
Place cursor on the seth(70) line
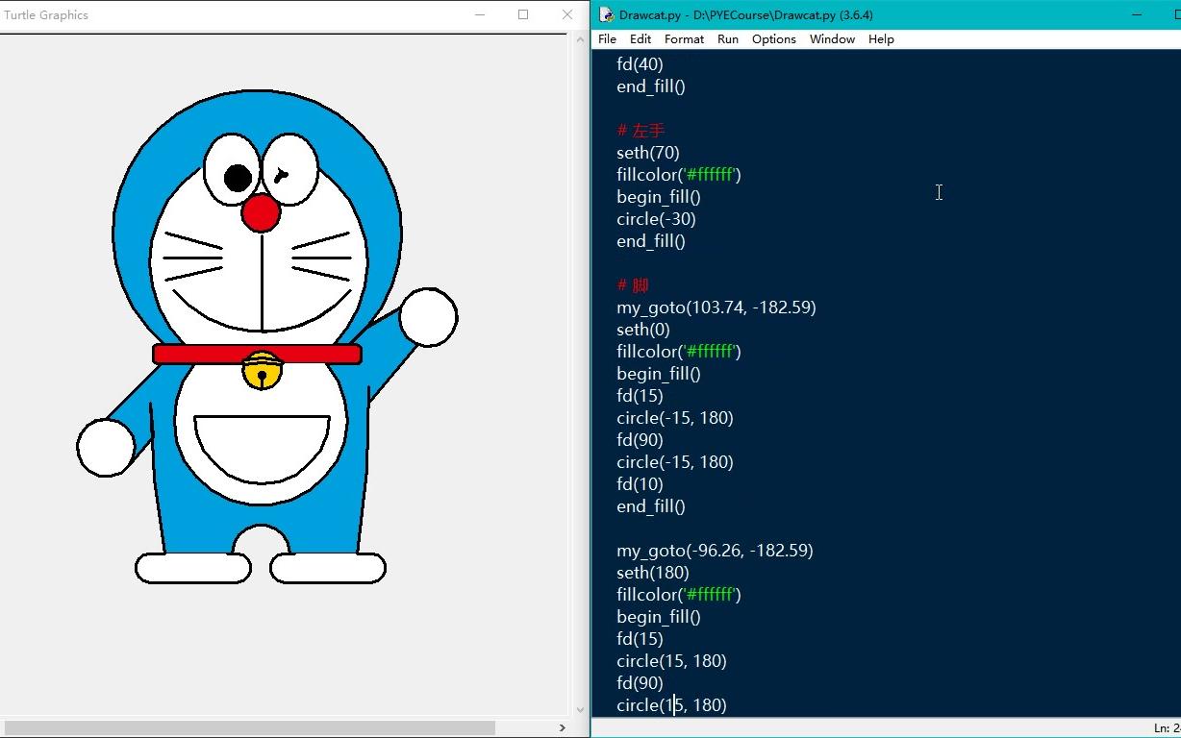coord(648,153)
